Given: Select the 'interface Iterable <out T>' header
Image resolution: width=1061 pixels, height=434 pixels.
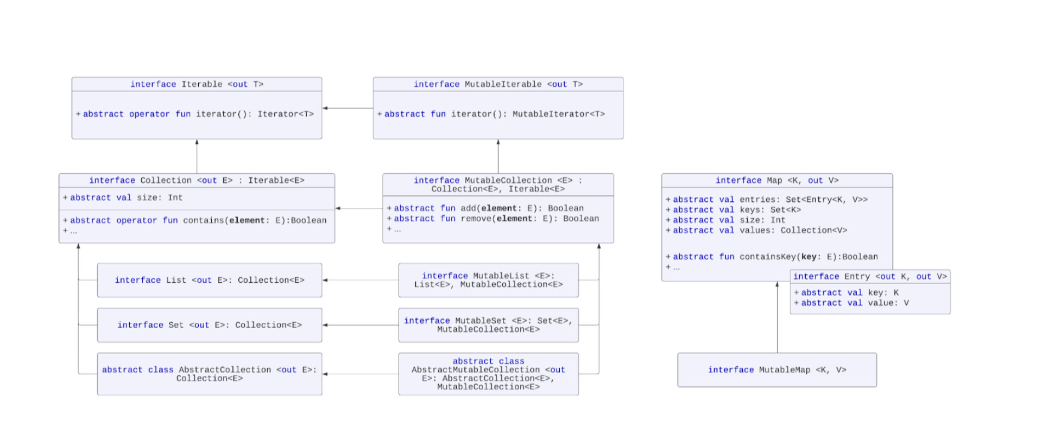Looking at the screenshot, I should (x=197, y=84).
